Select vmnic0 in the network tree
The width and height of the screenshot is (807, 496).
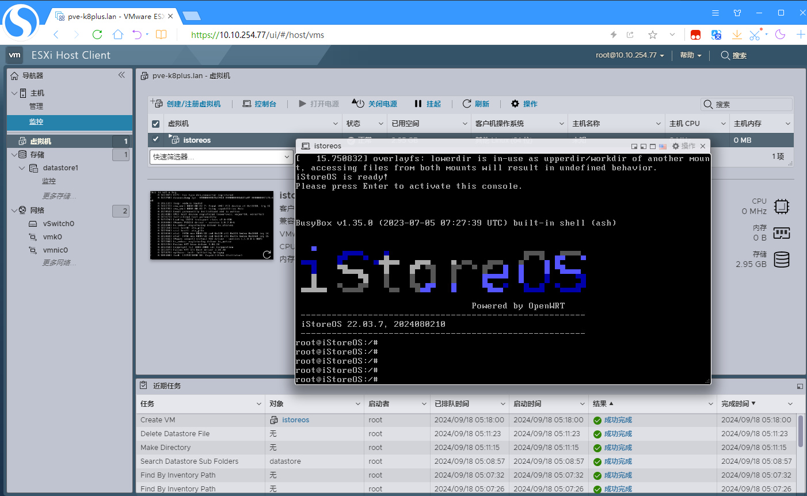(x=55, y=250)
